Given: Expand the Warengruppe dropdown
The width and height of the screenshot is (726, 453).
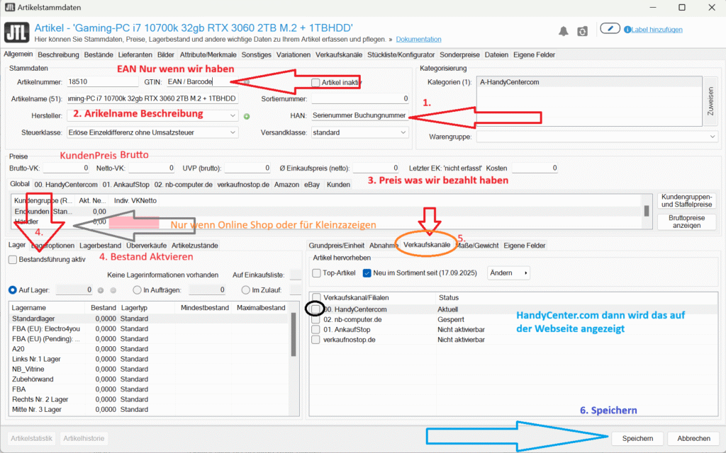Looking at the screenshot, I should [713, 136].
